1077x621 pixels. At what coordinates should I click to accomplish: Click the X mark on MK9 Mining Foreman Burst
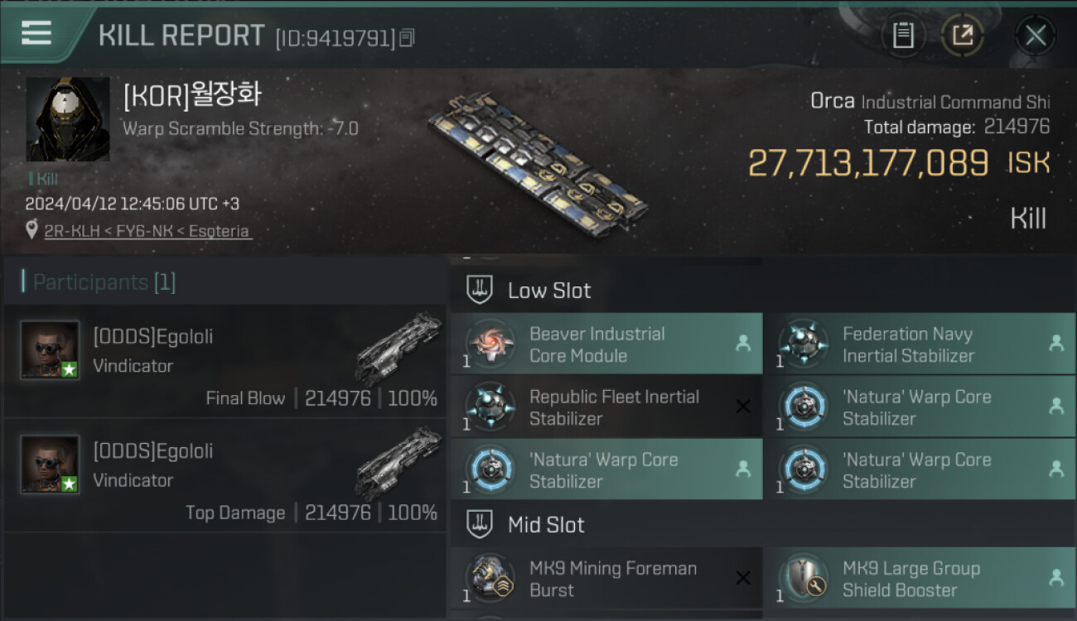(x=743, y=578)
